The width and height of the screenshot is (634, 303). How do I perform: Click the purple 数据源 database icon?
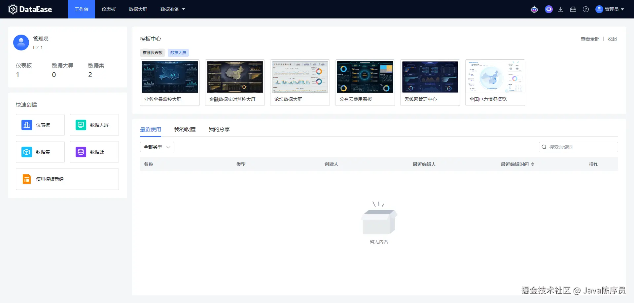click(x=81, y=152)
